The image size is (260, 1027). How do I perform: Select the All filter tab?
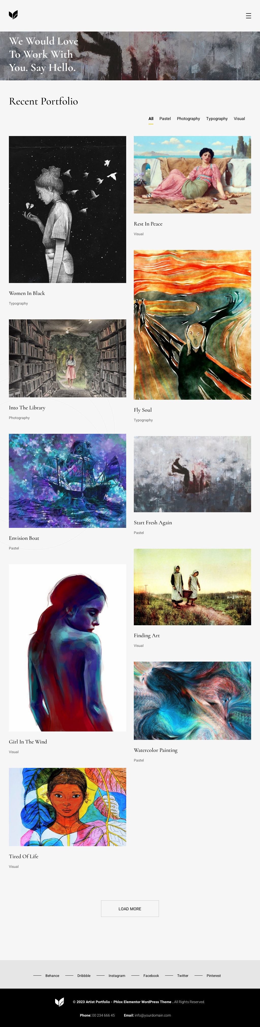coord(151,119)
